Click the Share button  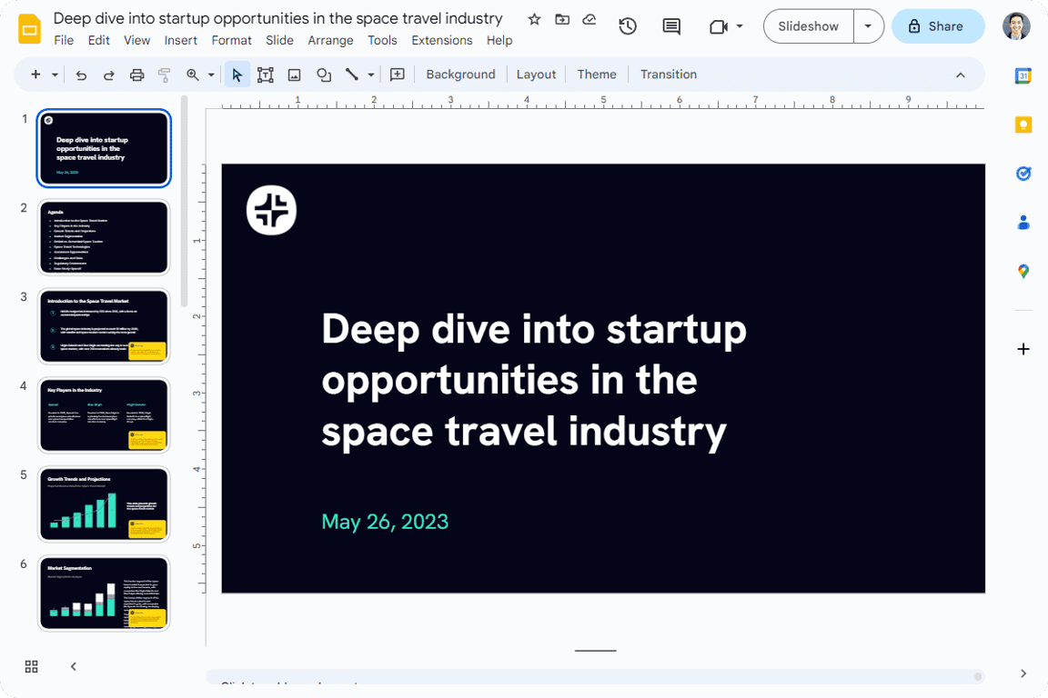pos(938,25)
